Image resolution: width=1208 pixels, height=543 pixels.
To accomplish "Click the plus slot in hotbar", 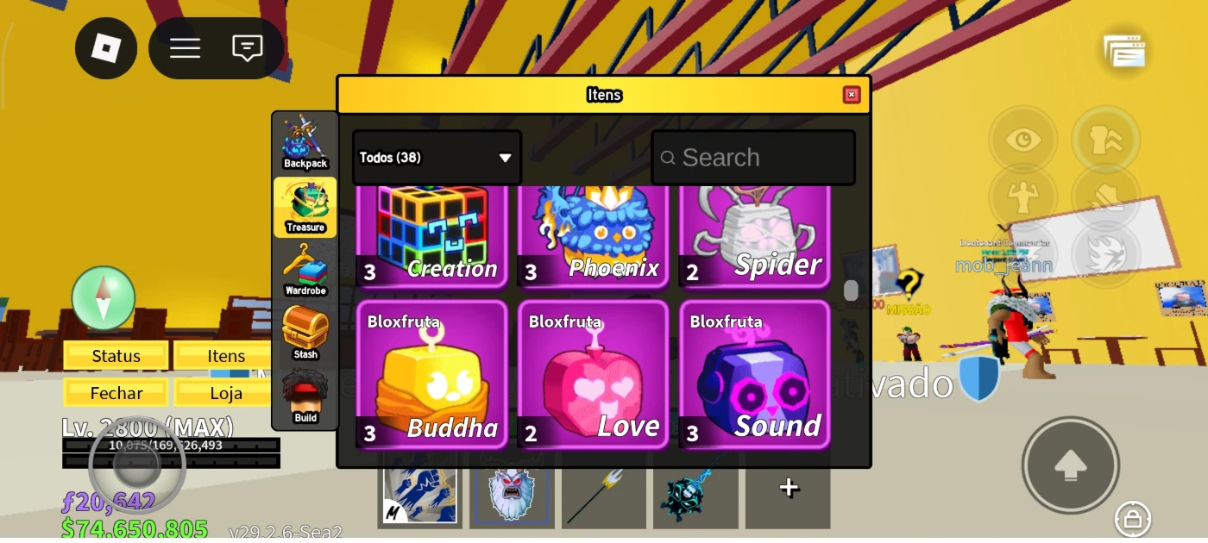I will [x=789, y=489].
